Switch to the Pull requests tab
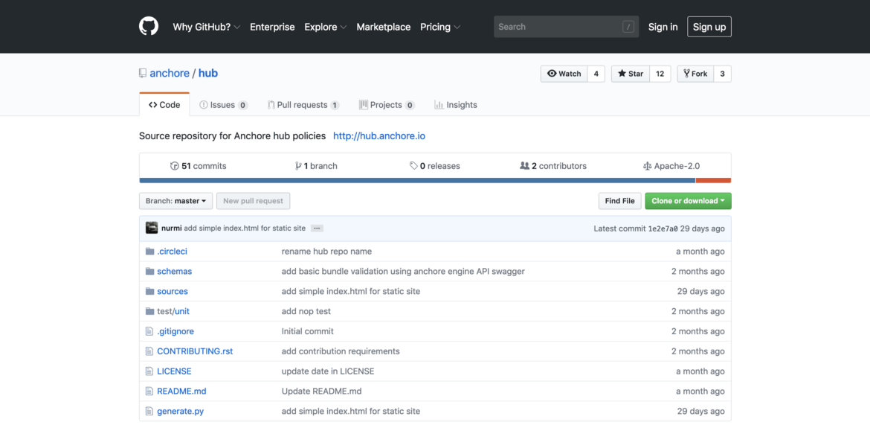The height and width of the screenshot is (425, 870). (x=303, y=104)
